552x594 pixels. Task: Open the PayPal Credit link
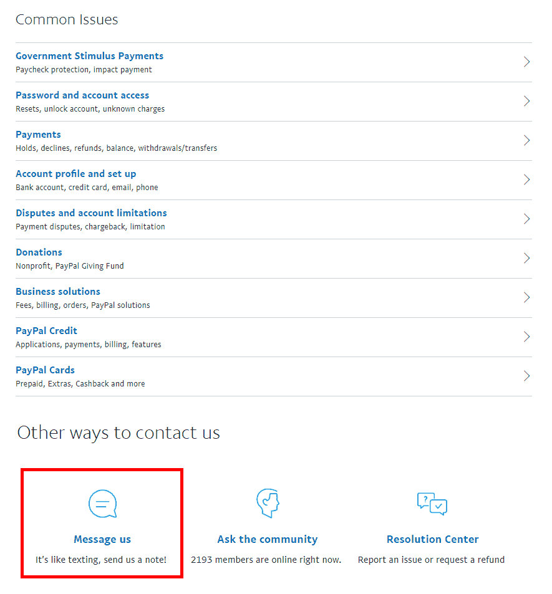click(46, 331)
